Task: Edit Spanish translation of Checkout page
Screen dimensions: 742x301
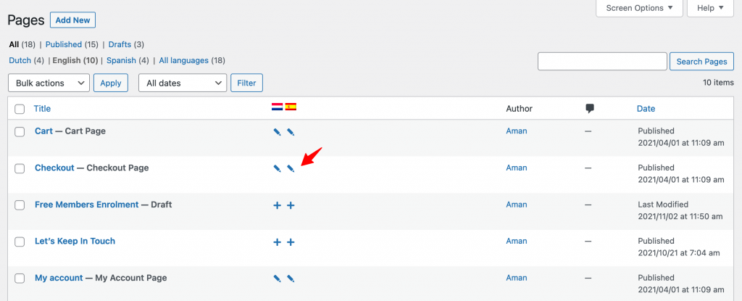Action: click(x=291, y=168)
